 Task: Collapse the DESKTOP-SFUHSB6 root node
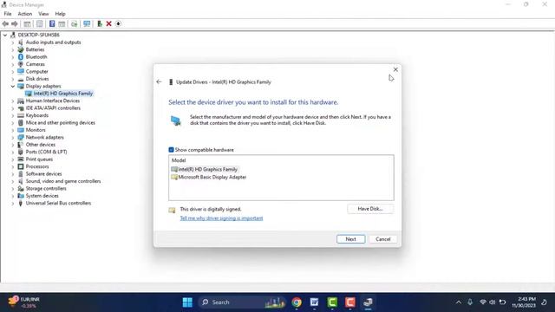click(5, 35)
